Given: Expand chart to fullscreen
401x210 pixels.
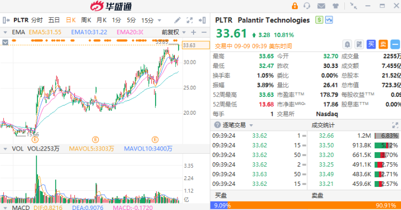Looking at the screenshot, I should point(189,20).
